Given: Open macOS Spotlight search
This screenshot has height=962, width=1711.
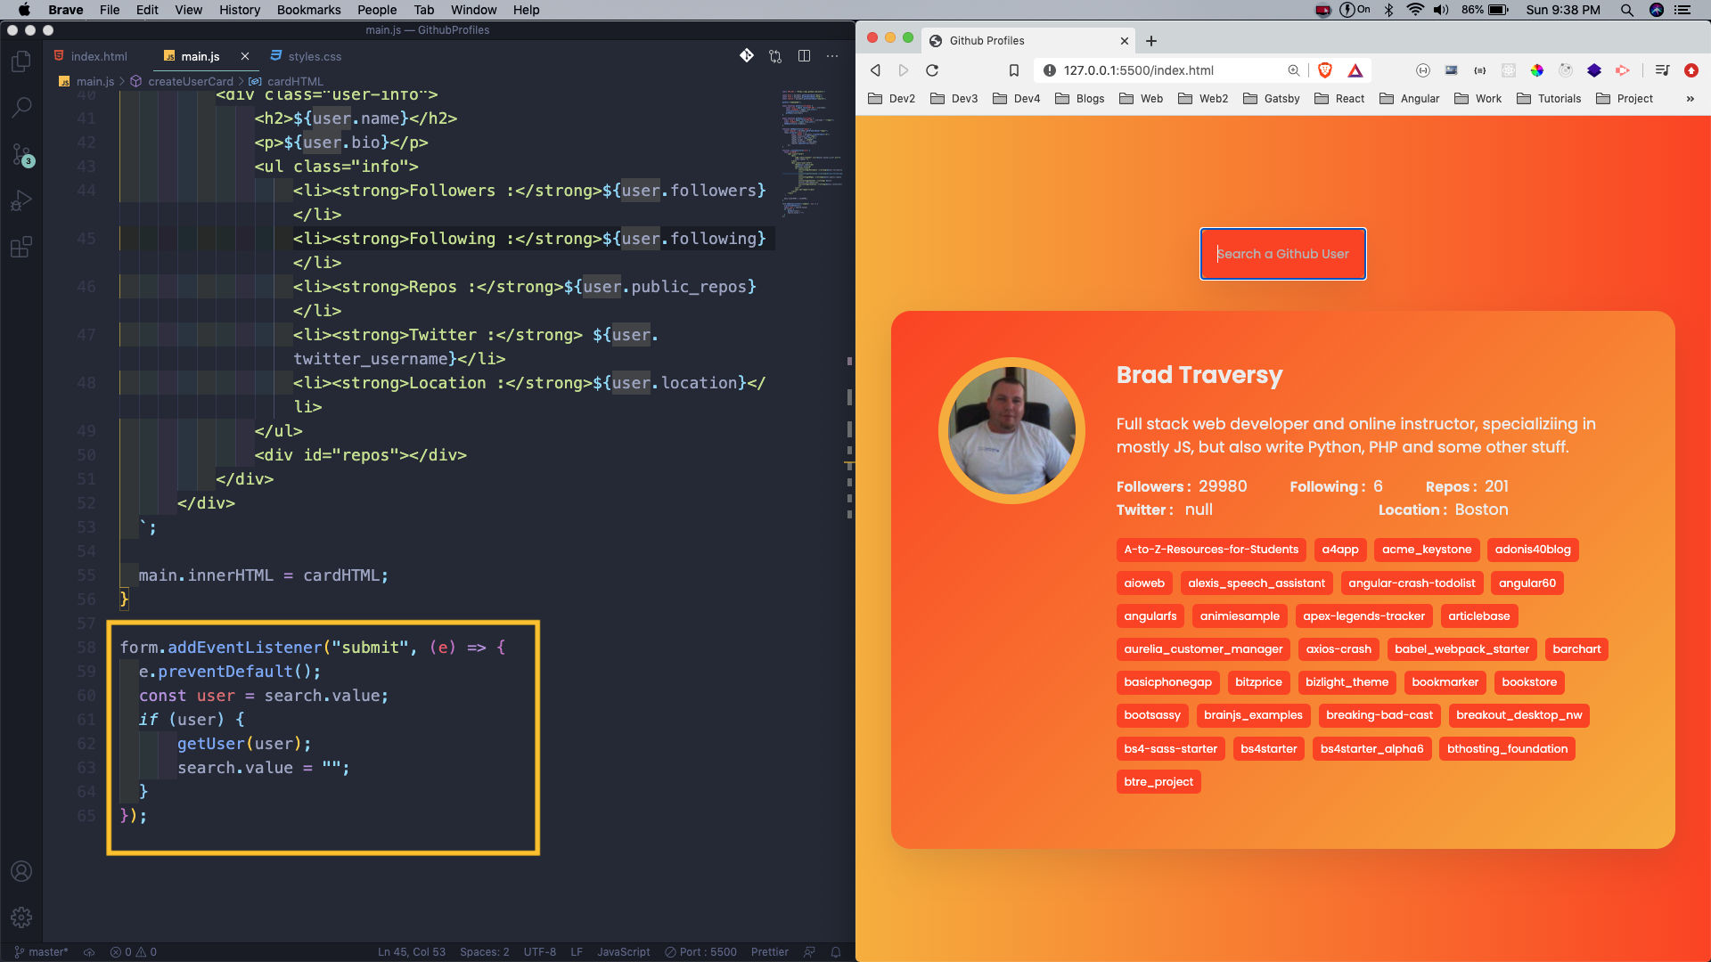Looking at the screenshot, I should coord(1627,10).
